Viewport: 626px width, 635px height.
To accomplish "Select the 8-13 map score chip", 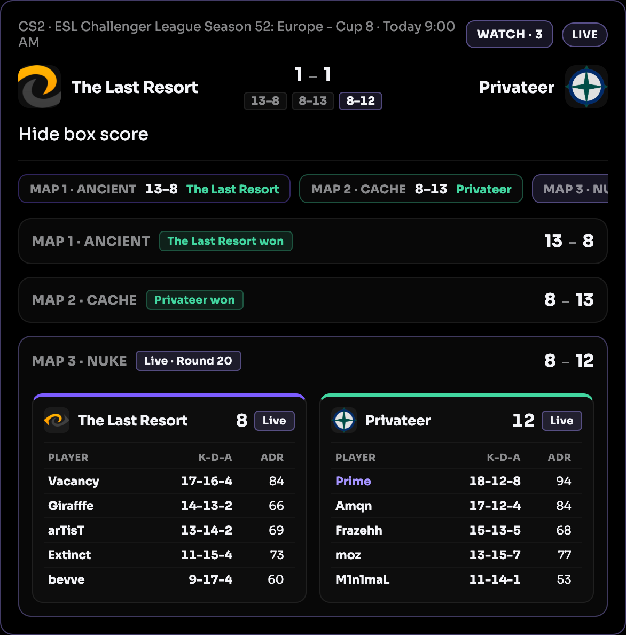I will coord(313,101).
